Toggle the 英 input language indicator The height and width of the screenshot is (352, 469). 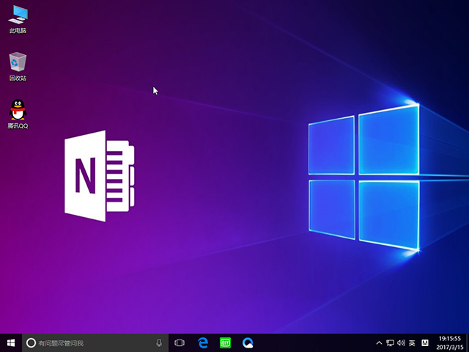(x=412, y=342)
